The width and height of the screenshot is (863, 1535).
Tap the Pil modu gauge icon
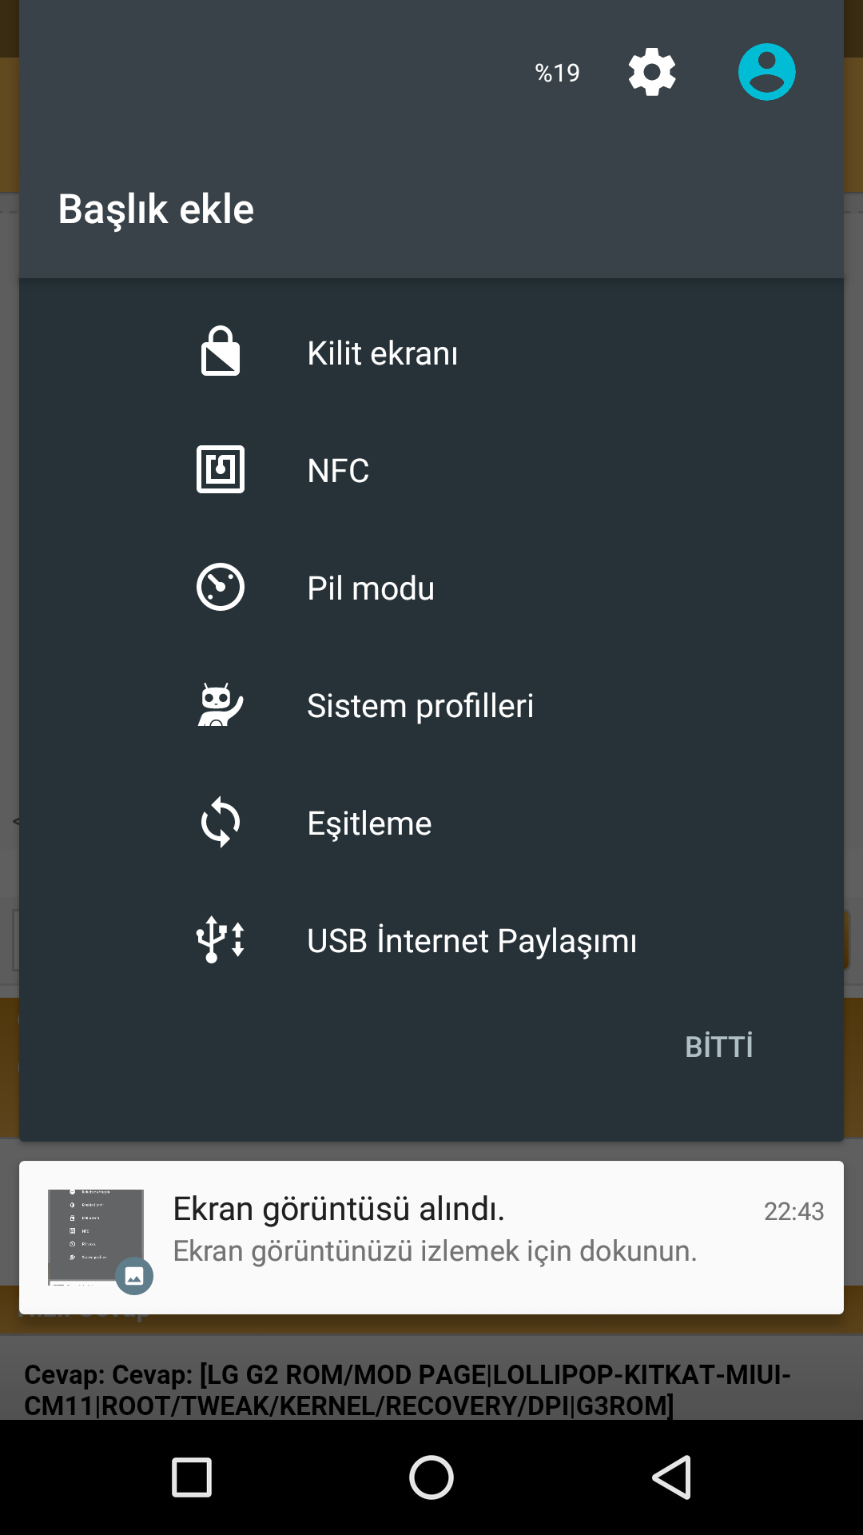(x=221, y=587)
